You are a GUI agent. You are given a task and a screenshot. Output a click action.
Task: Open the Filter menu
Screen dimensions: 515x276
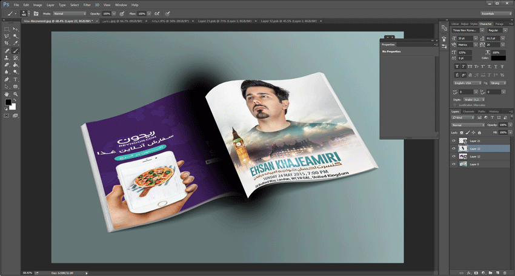coord(87,5)
